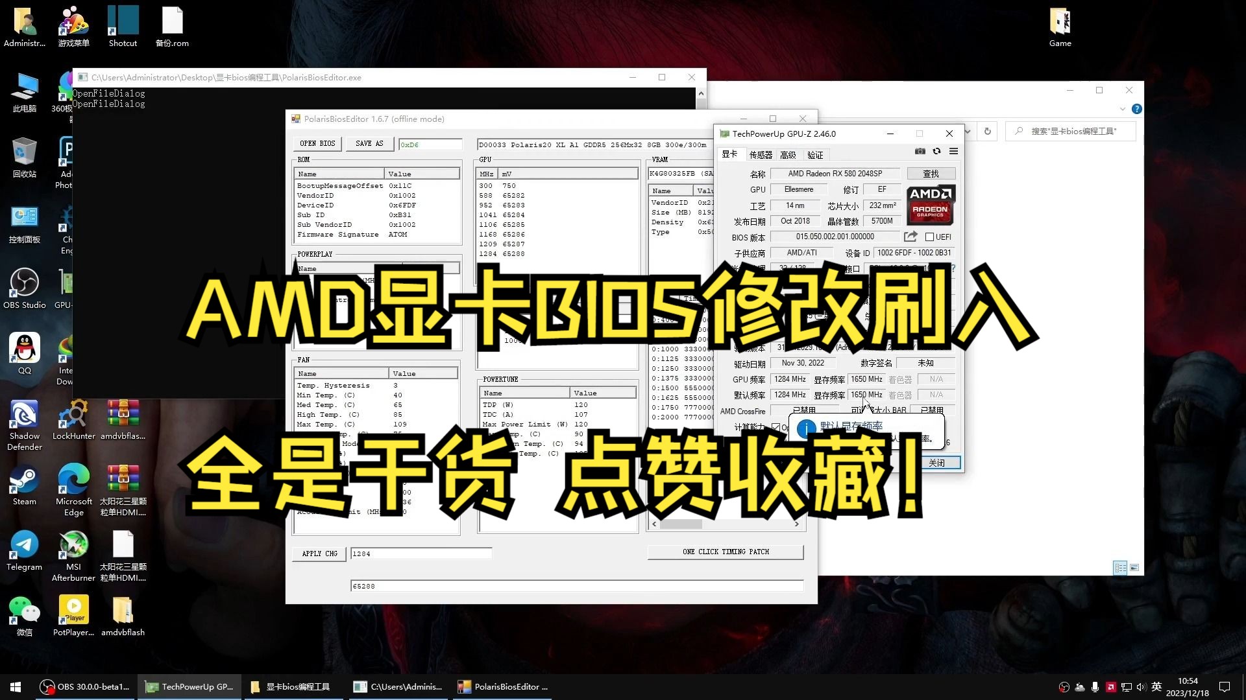The width and height of the screenshot is (1246, 700).
Task: Click the APPLY CFG button
Action: point(320,554)
